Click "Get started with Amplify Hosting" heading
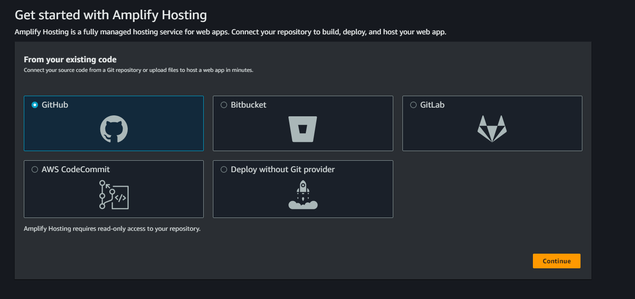 point(111,15)
